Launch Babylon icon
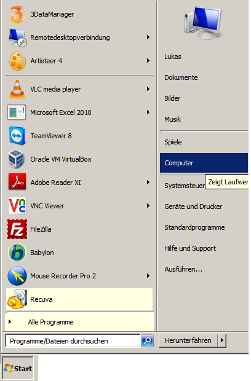Viewport: 251px width, 381px height. 17,253
